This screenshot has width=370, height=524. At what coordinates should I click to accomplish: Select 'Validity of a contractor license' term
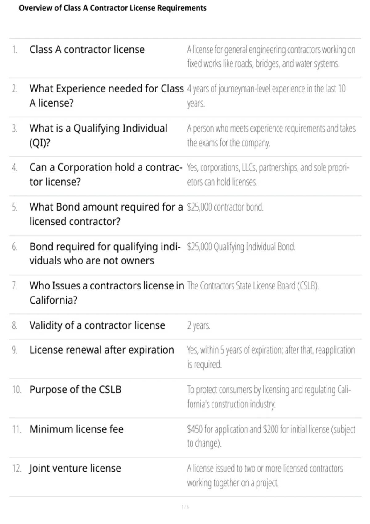[x=97, y=325]
